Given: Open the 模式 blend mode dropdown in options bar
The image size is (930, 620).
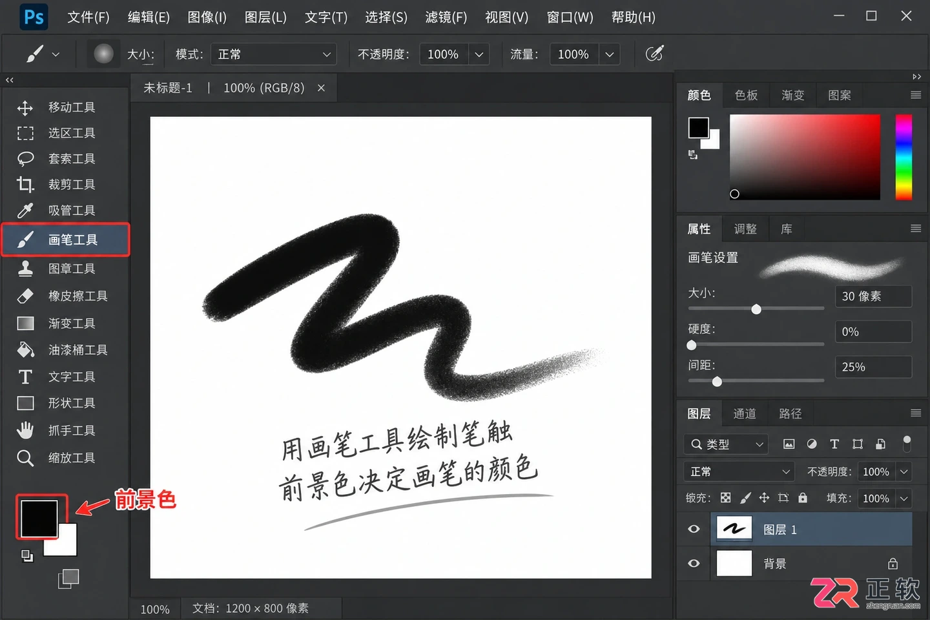Looking at the screenshot, I should 274,54.
